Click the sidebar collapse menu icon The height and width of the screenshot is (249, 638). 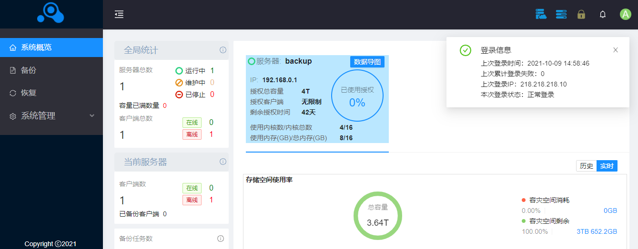click(119, 14)
